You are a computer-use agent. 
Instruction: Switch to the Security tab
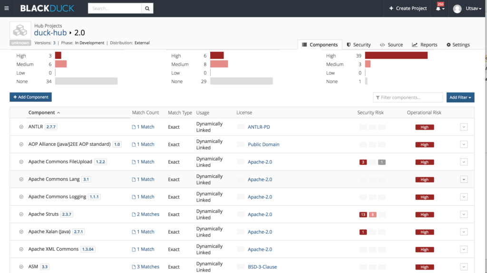pos(359,45)
